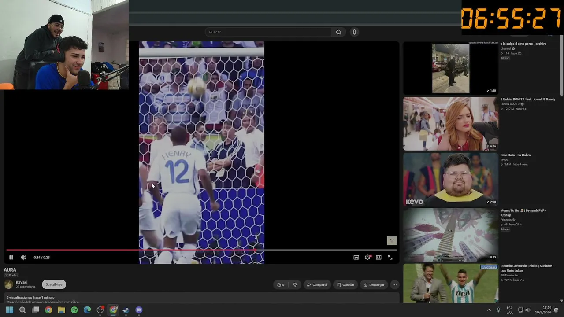Toggle subtitles in the video player
The width and height of the screenshot is (564, 317).
point(356,258)
